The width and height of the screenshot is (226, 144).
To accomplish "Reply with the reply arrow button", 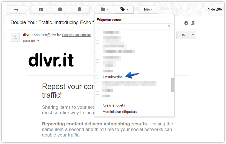I will coord(183,35).
